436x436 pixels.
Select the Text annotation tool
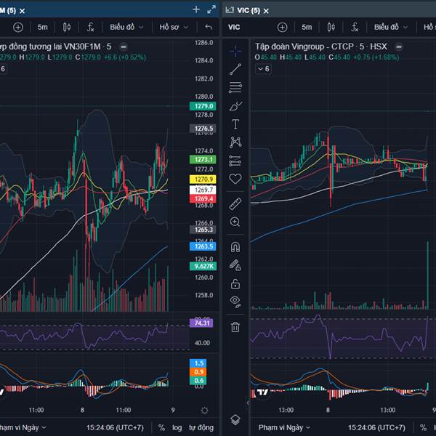point(235,124)
